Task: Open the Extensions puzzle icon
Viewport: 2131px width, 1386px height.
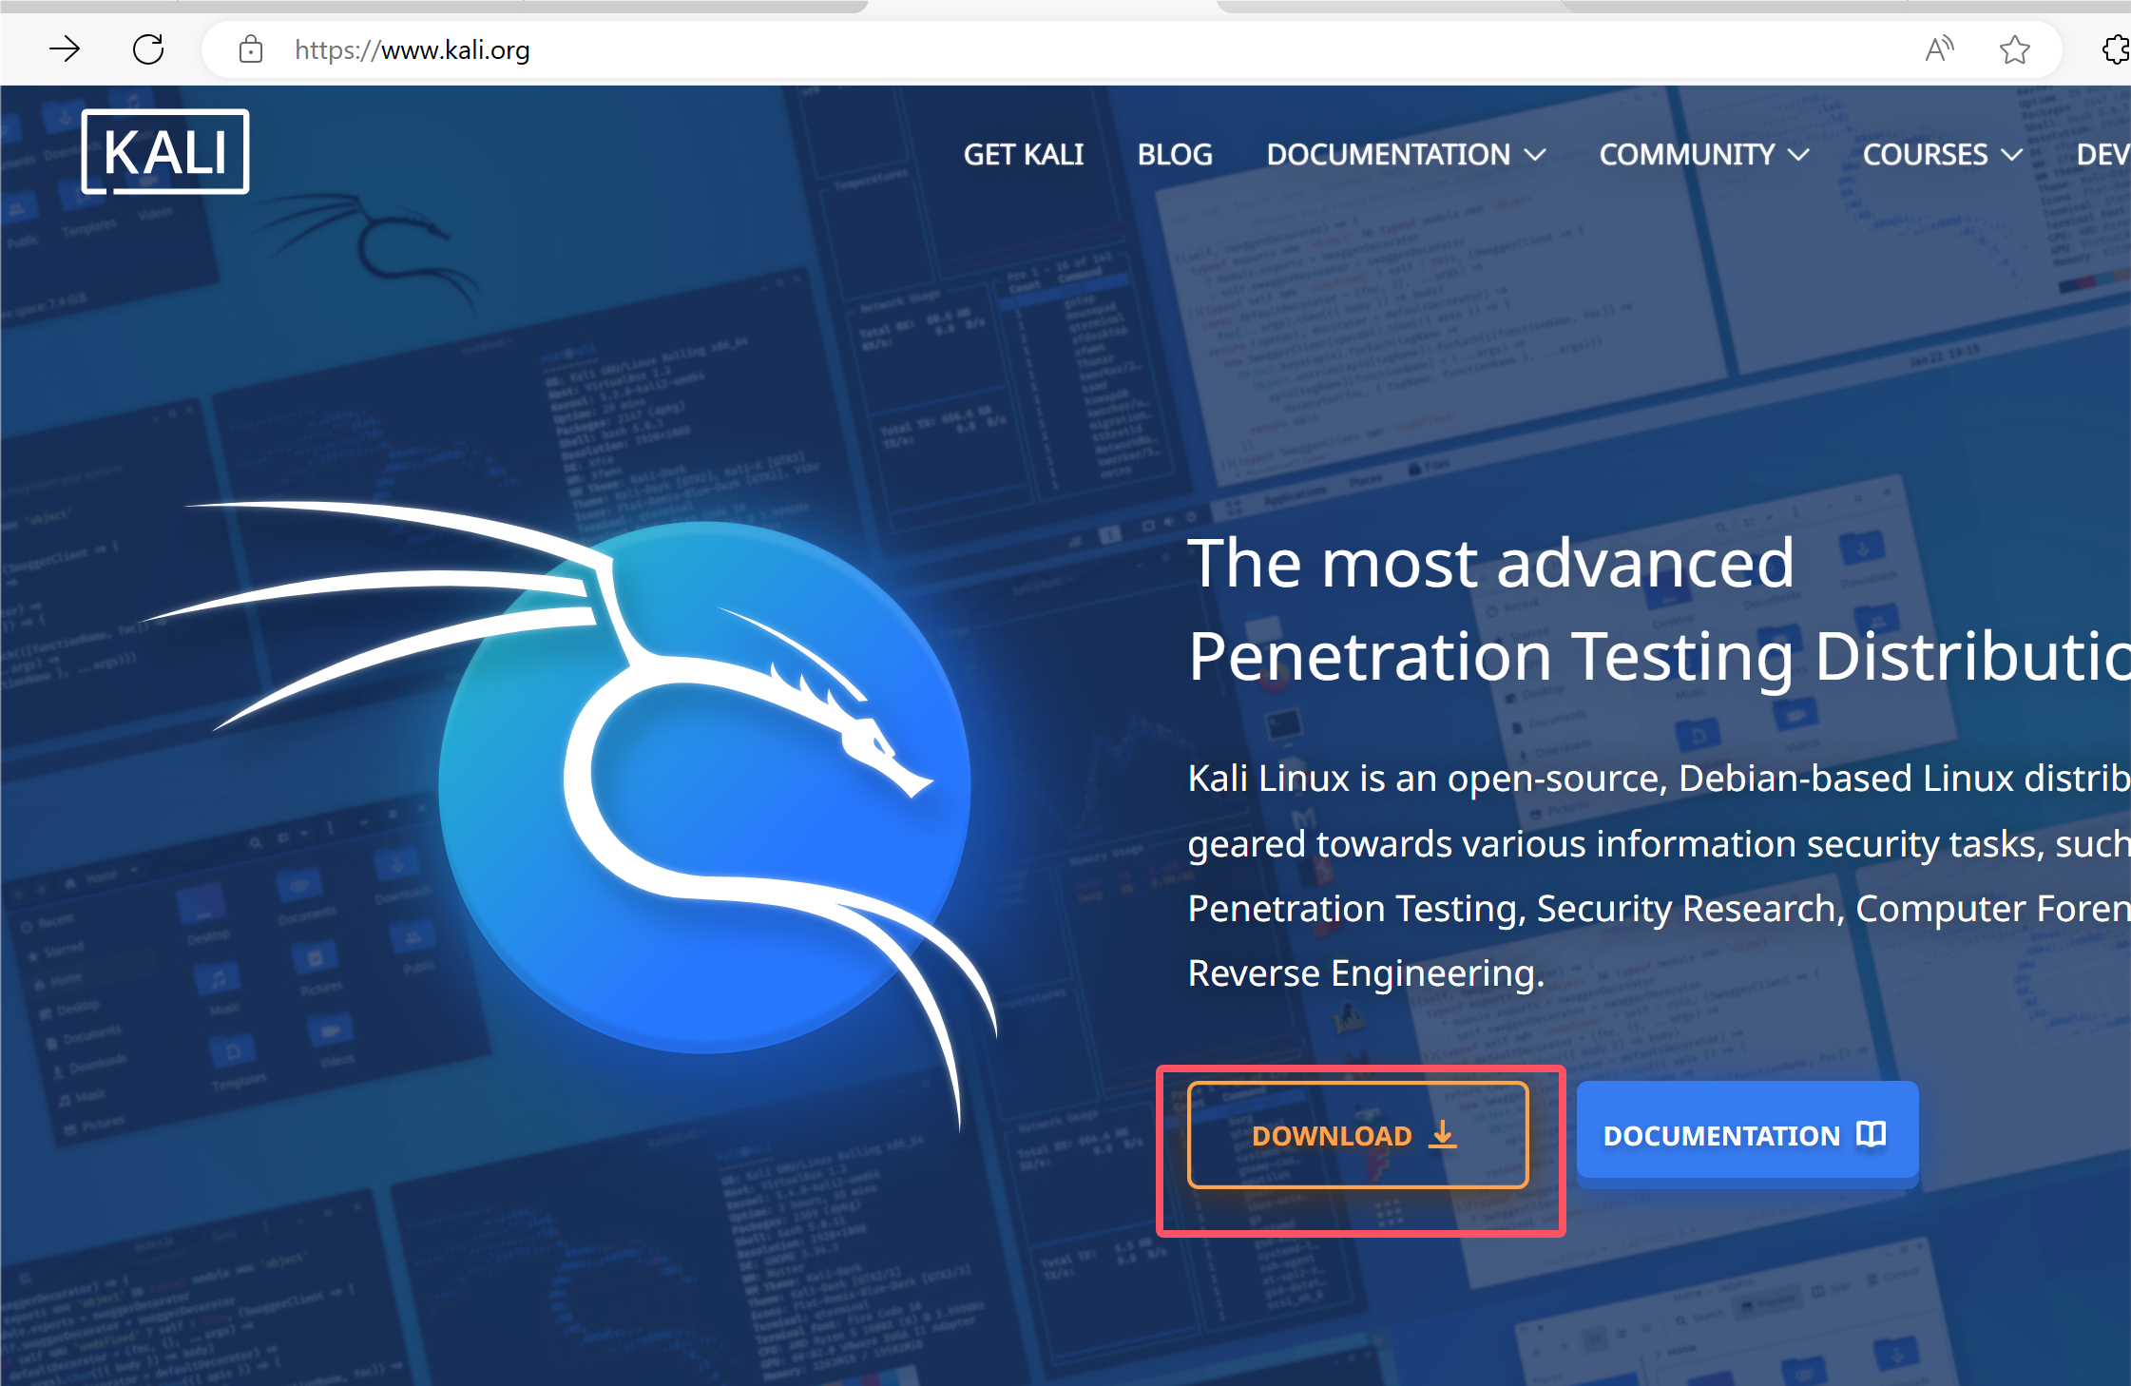Action: pos(2116,48)
